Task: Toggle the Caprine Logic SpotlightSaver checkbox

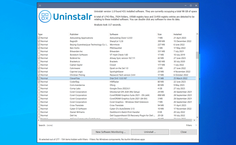Action: tap(39, 72)
